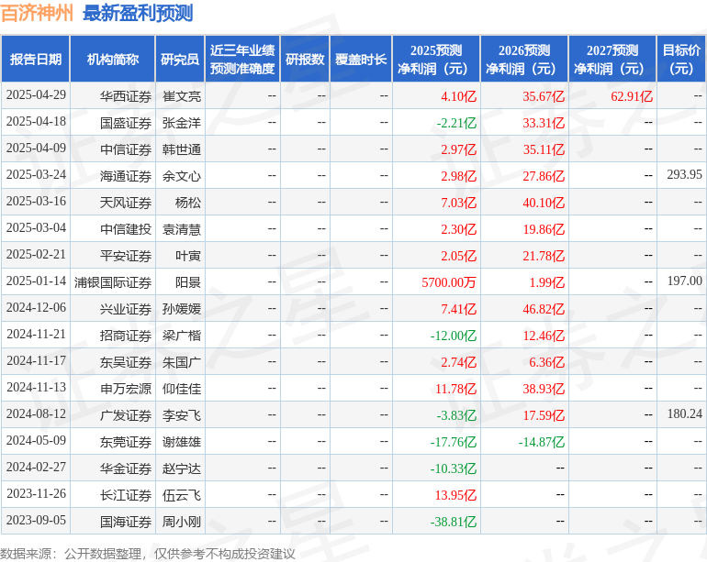Click analyst name 周小刚
This screenshot has height=562, width=707.
182,522
